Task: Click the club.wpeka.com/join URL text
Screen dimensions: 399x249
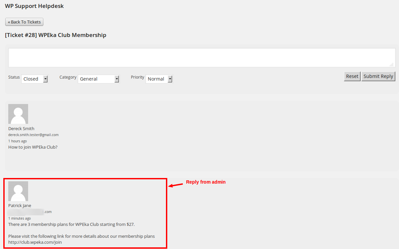Action: coord(35,242)
